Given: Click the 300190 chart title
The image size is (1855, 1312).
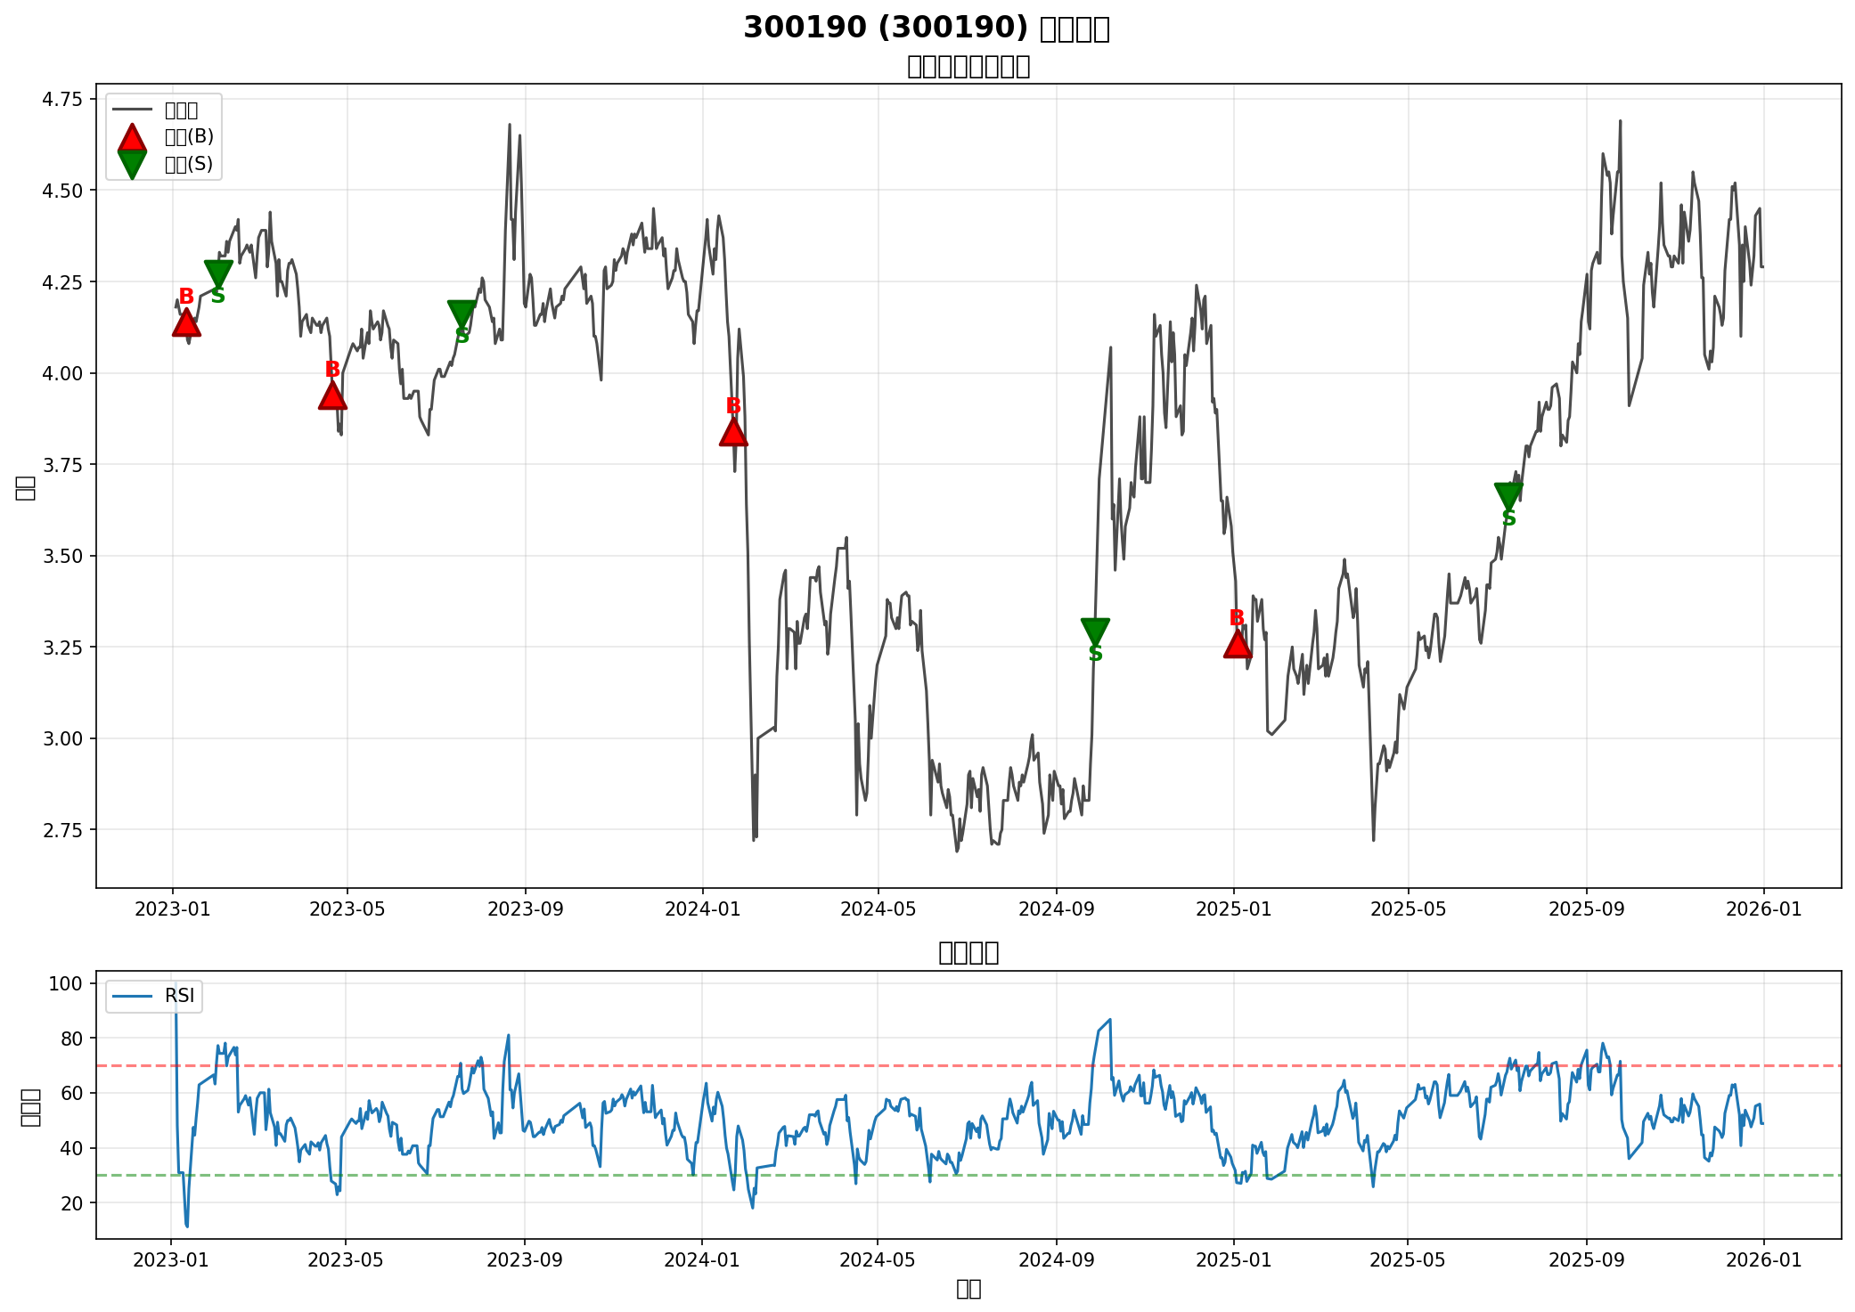Looking at the screenshot, I should [927, 29].
